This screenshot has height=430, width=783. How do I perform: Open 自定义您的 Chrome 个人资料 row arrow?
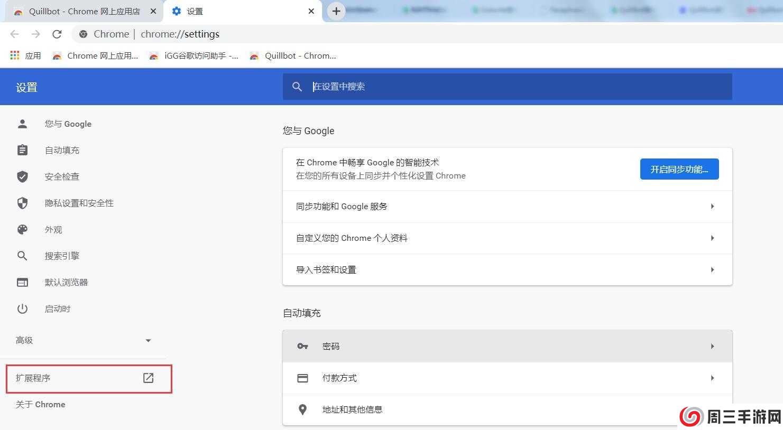pyautogui.click(x=712, y=238)
